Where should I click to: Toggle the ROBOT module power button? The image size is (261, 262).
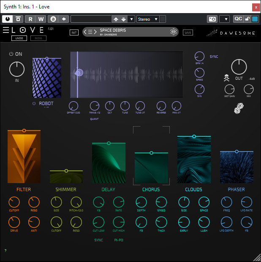click(x=34, y=103)
